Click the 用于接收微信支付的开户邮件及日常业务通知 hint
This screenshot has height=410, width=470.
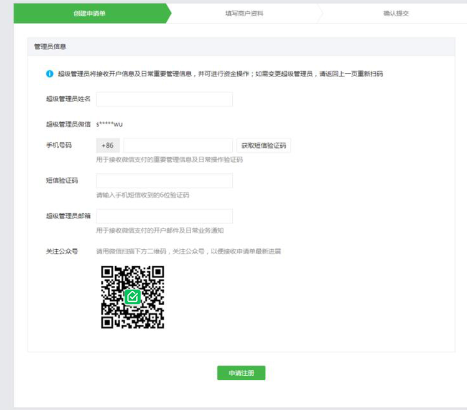coord(160,231)
